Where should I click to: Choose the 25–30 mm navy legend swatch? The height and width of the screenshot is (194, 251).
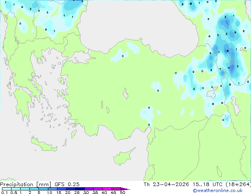[x=80, y=189]
